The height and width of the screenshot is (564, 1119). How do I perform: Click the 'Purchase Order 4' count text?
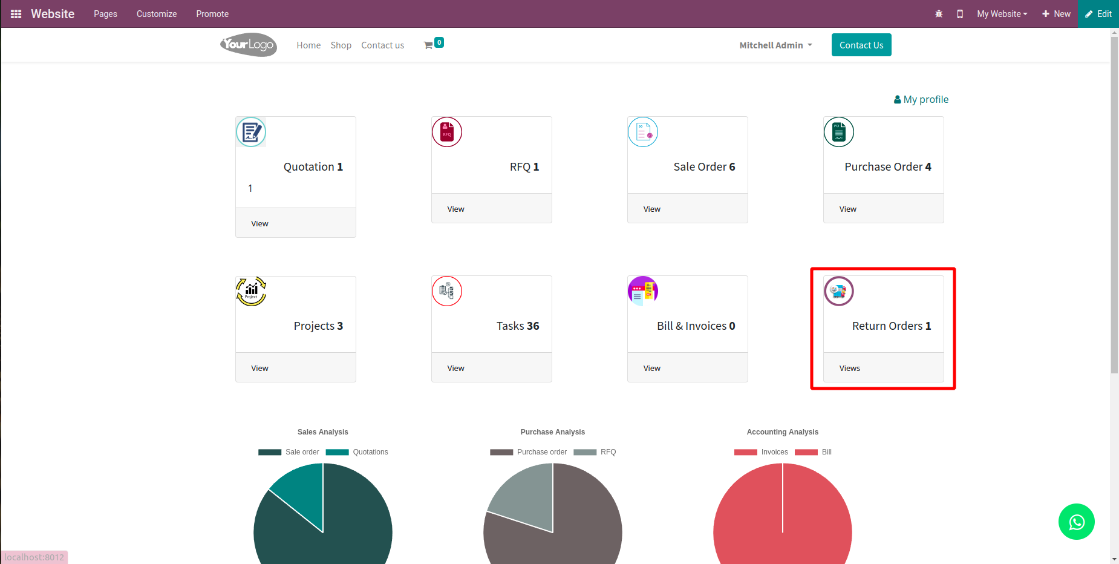click(x=888, y=167)
